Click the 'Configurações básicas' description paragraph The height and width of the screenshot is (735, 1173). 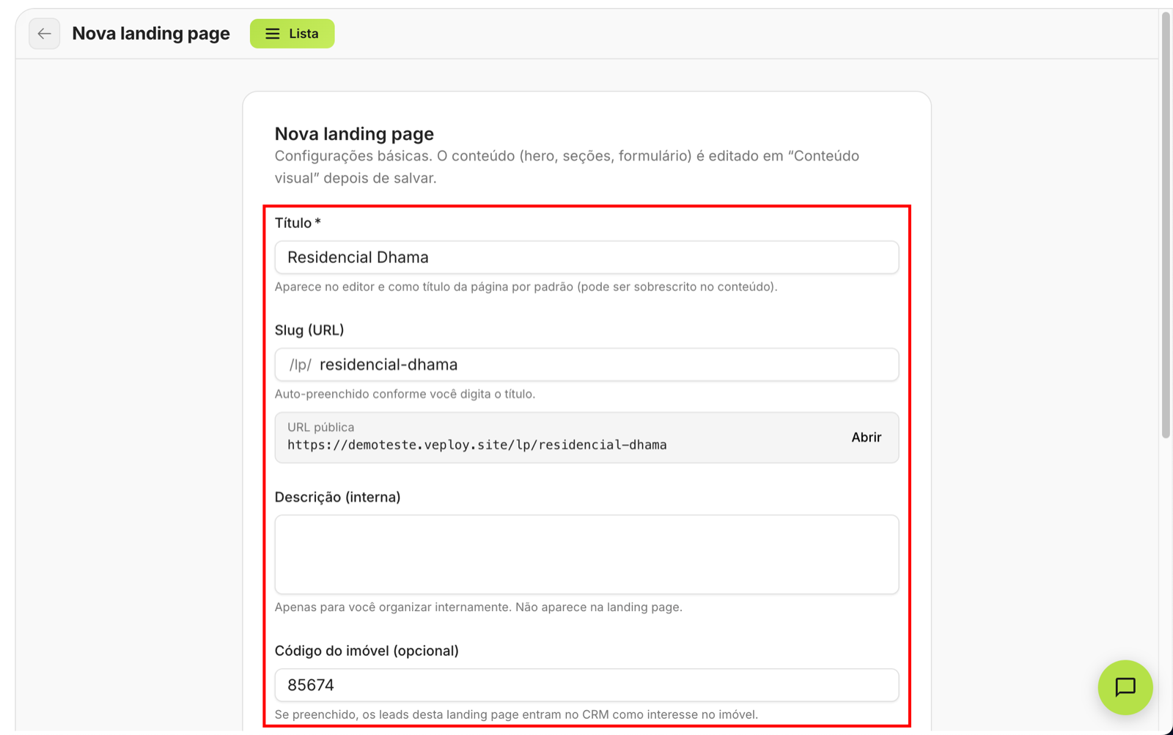click(x=567, y=167)
